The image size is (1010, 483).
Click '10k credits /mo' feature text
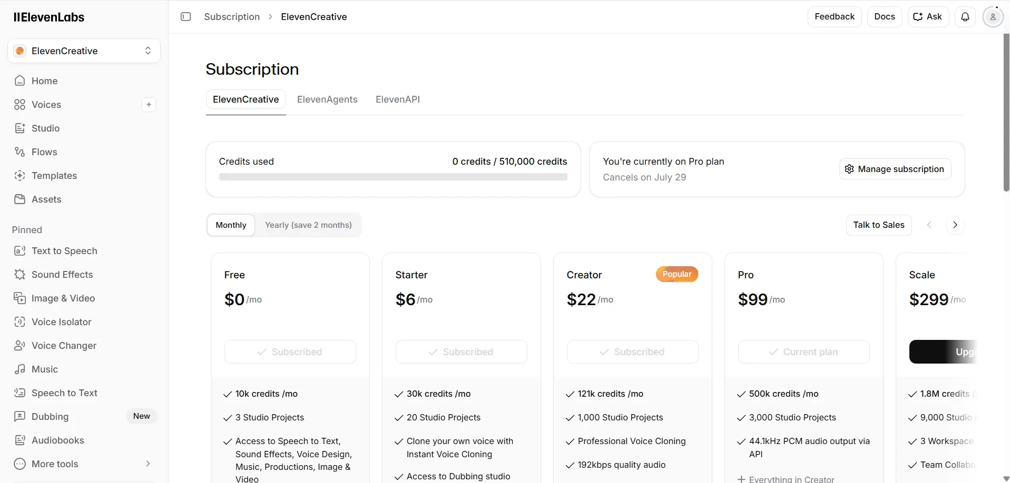pos(267,394)
